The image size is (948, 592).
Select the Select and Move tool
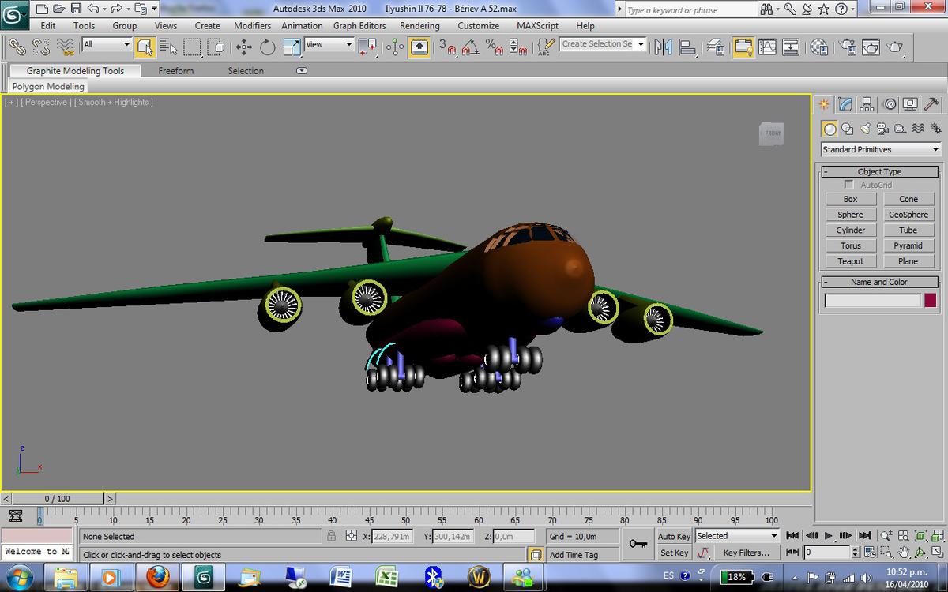pos(243,47)
